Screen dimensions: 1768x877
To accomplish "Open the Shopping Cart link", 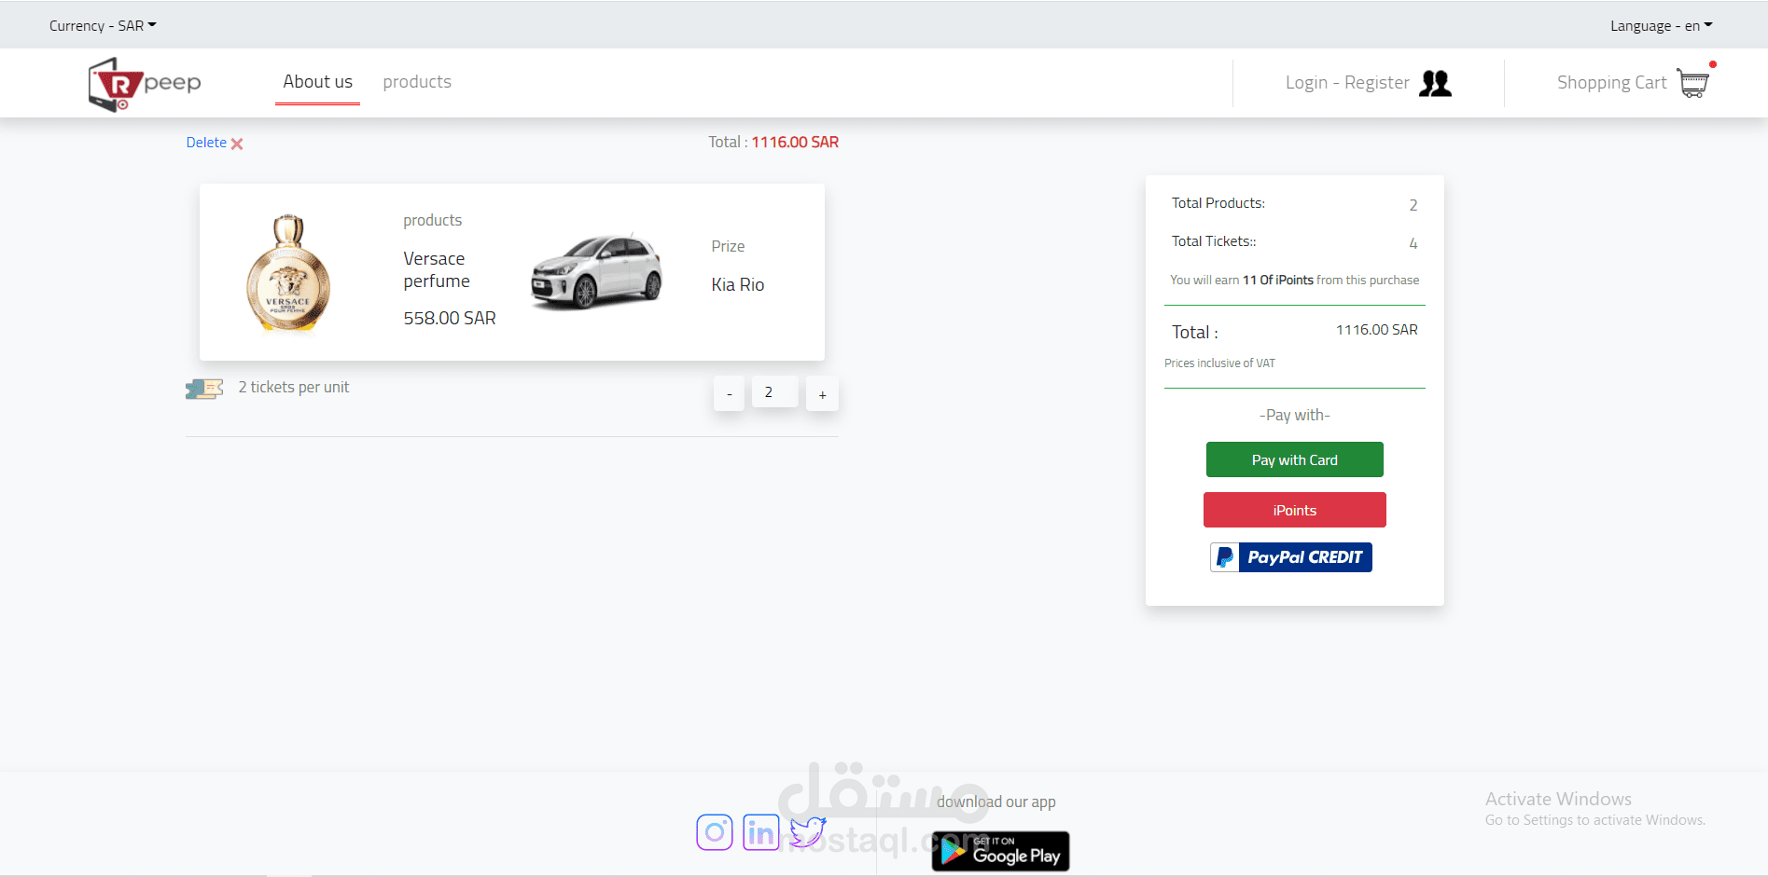I will click(1611, 83).
